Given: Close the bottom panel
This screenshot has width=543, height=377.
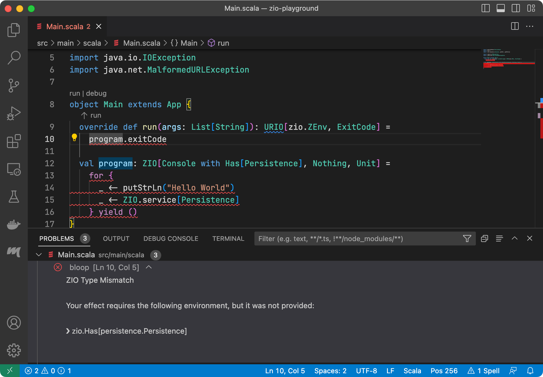Looking at the screenshot, I should [530, 239].
